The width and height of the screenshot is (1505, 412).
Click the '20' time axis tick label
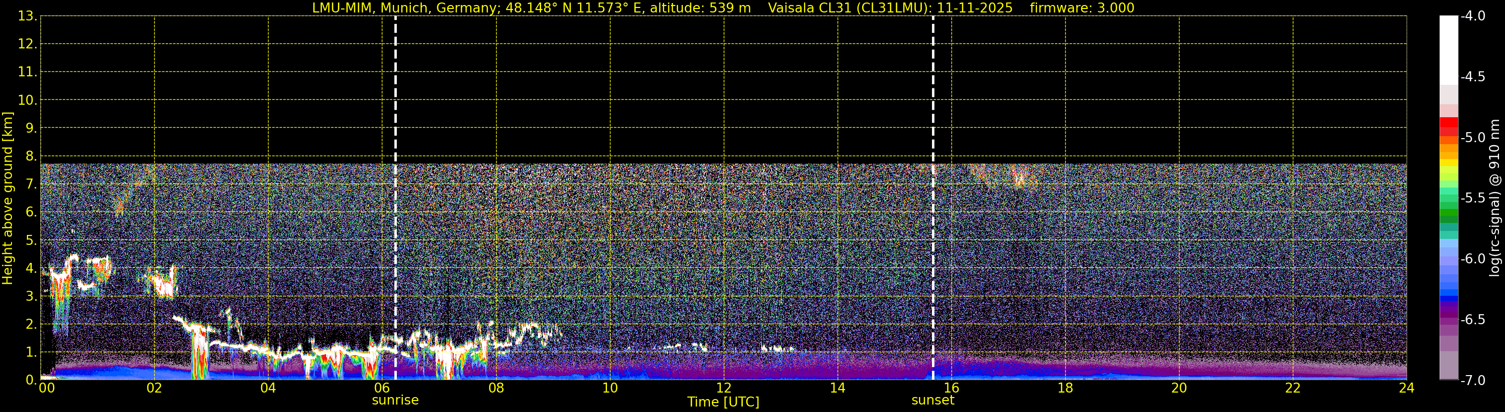pos(1180,388)
